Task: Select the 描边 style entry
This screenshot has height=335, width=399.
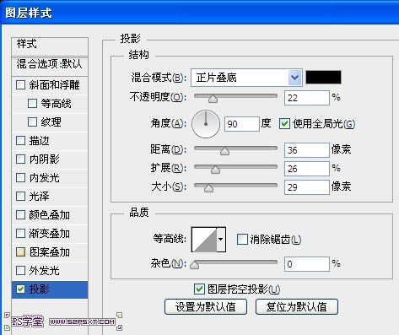Action: [50, 140]
